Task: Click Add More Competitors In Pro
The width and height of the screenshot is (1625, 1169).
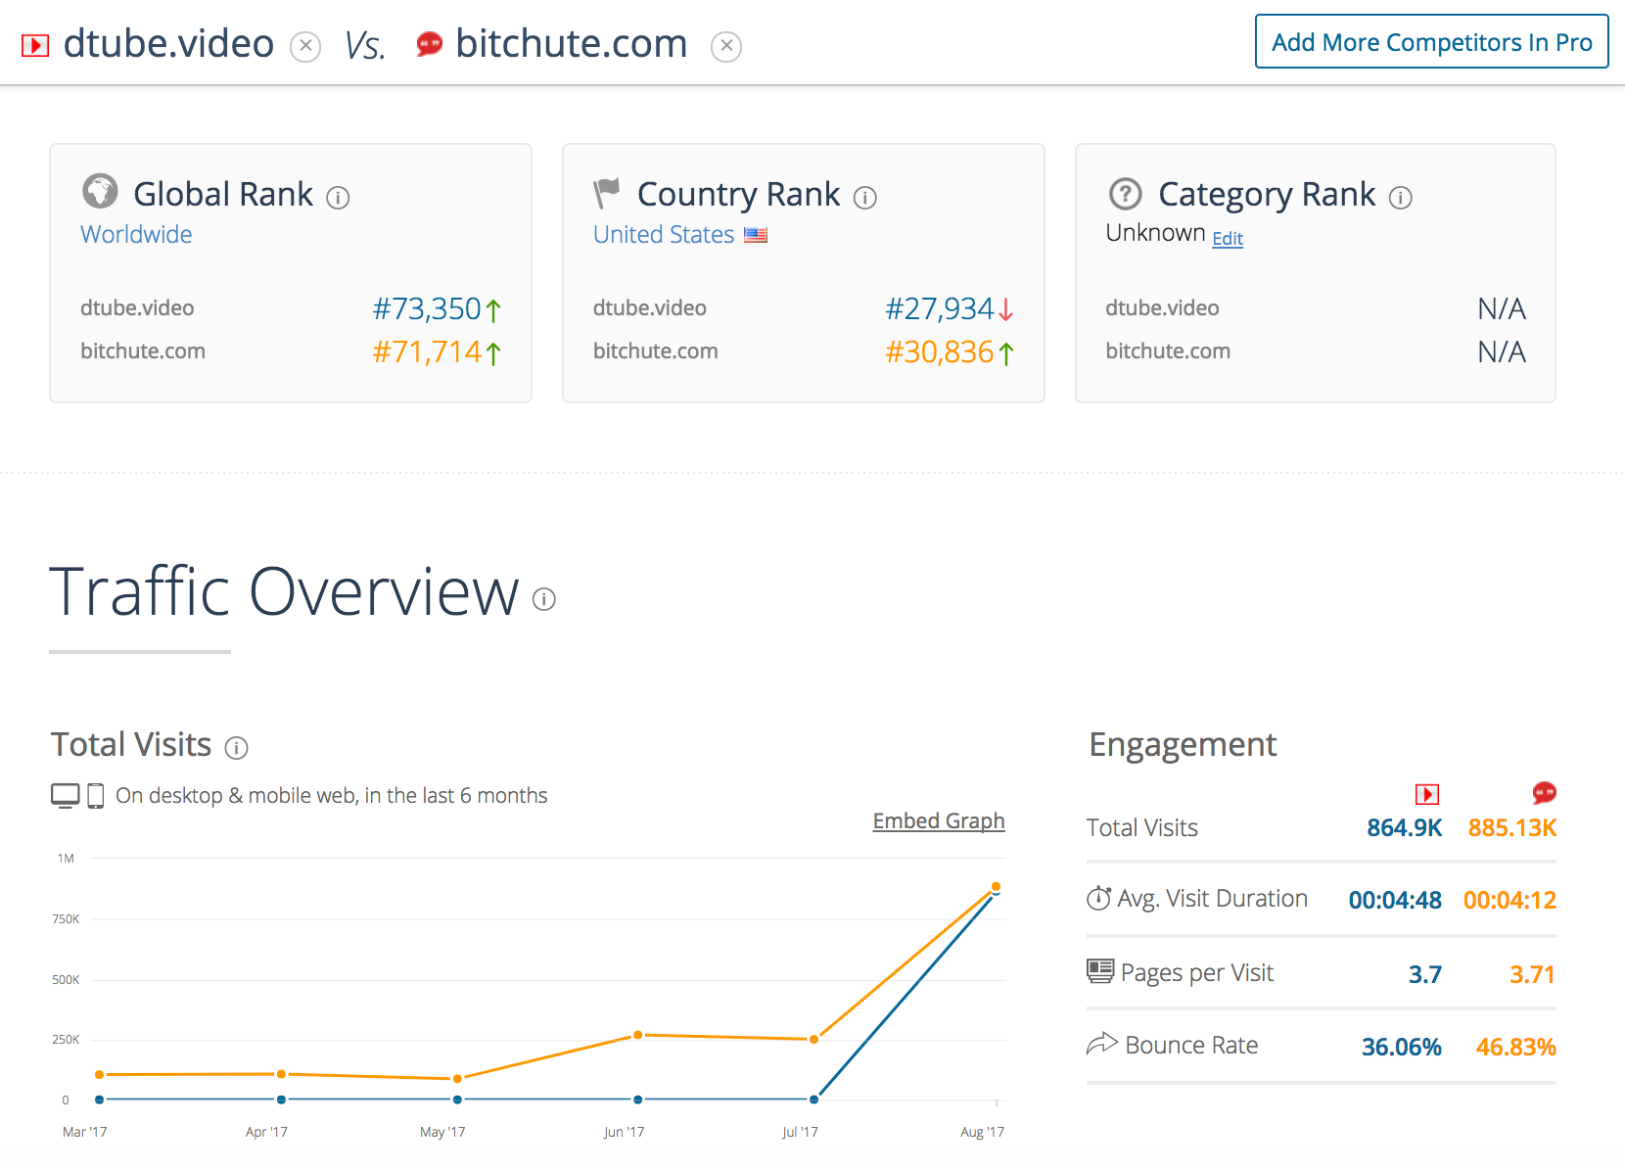Action: pyautogui.click(x=1431, y=41)
